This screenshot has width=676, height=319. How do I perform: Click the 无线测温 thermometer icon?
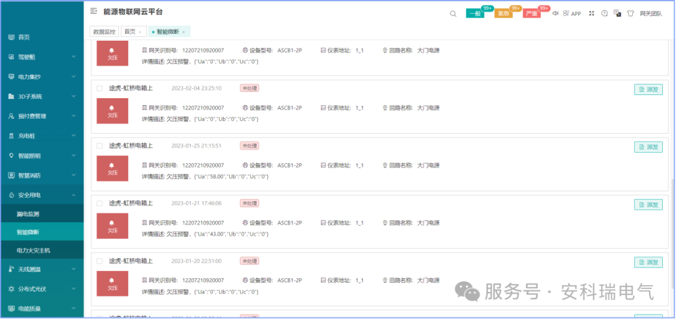pos(12,270)
